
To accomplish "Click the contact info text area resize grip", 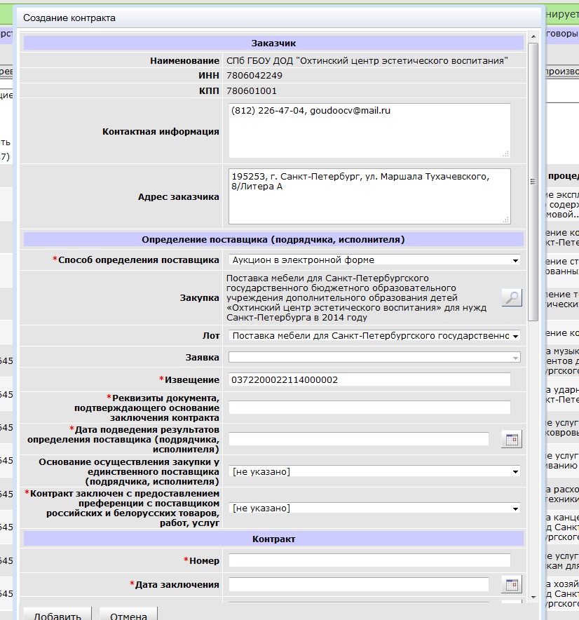I will coord(506,154).
